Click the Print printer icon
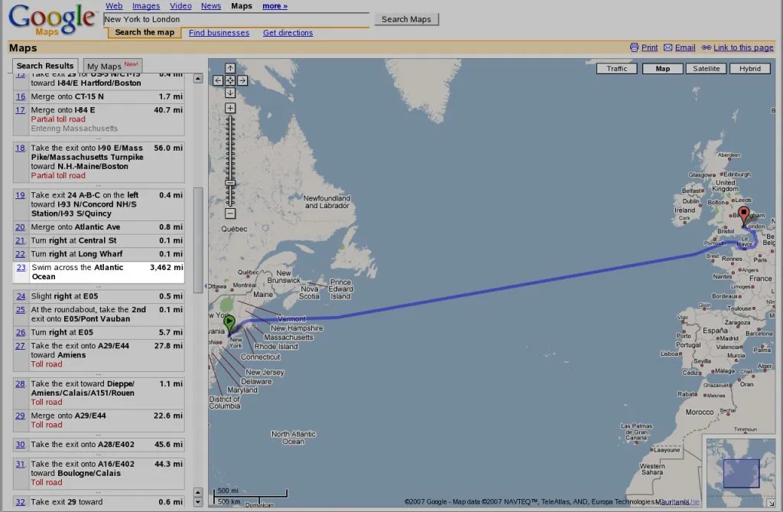 pyautogui.click(x=634, y=47)
